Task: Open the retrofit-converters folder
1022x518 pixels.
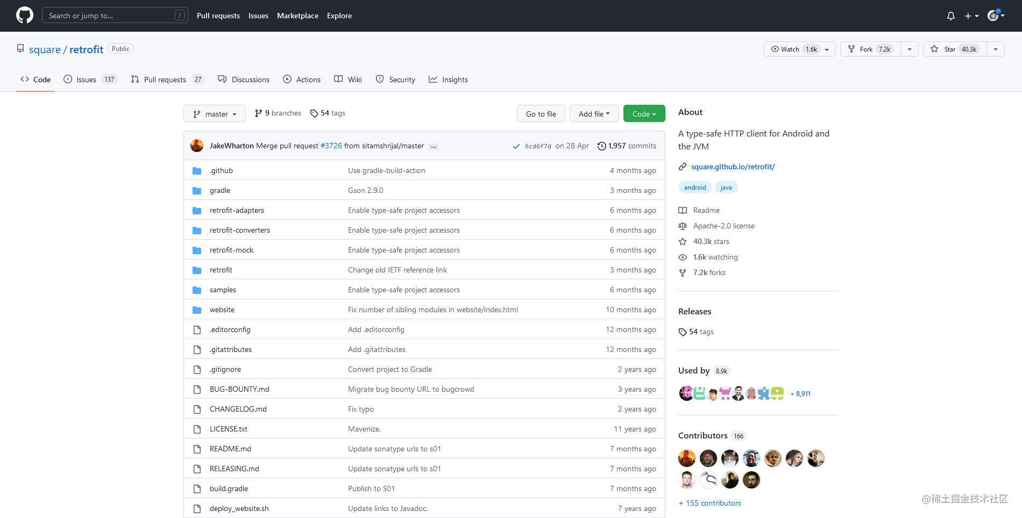Action: click(240, 230)
